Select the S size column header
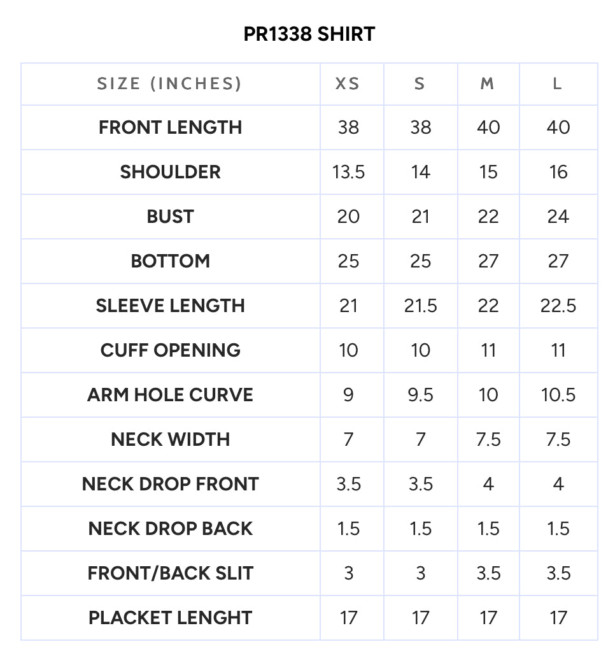The height and width of the screenshot is (656, 615). [x=420, y=83]
